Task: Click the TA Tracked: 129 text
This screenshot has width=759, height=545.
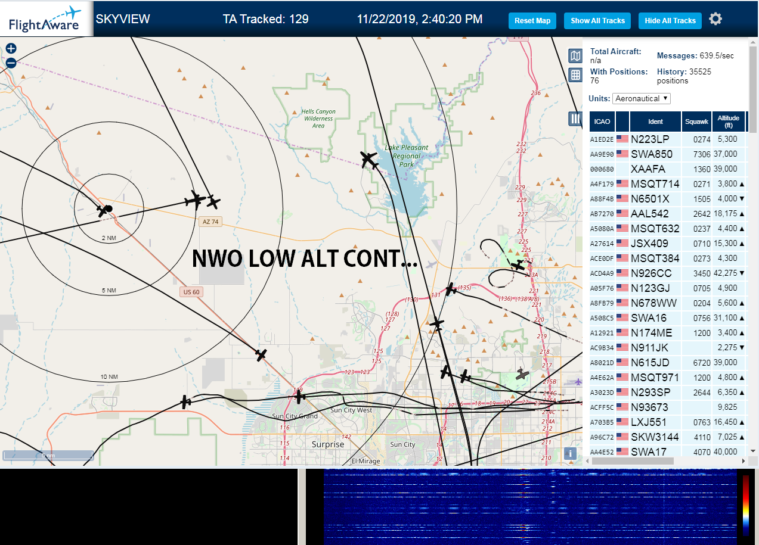Action: (265, 19)
